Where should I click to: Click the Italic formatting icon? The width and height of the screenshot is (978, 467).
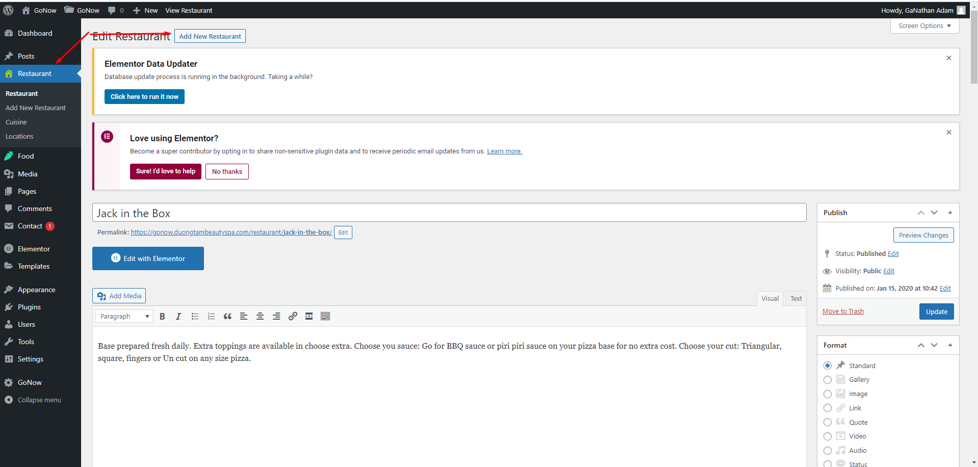178,317
